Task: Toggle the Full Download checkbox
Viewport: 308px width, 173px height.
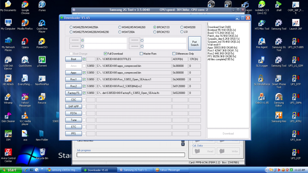Action: click(106, 54)
